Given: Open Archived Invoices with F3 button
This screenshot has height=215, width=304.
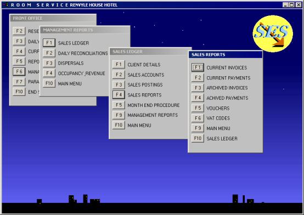Looking at the screenshot, I should tap(198, 88).
